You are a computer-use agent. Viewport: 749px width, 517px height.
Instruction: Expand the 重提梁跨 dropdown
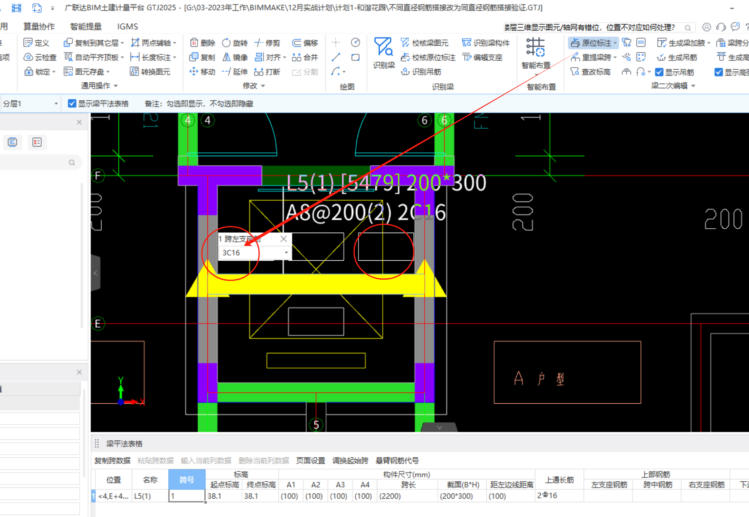[615, 57]
